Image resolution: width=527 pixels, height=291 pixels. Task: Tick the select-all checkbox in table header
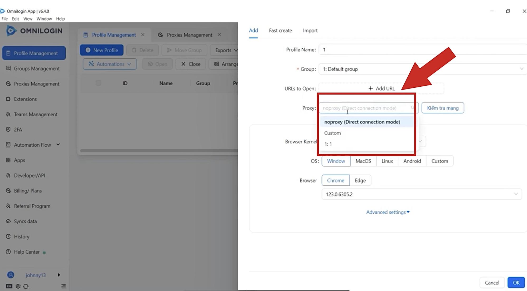tap(98, 83)
